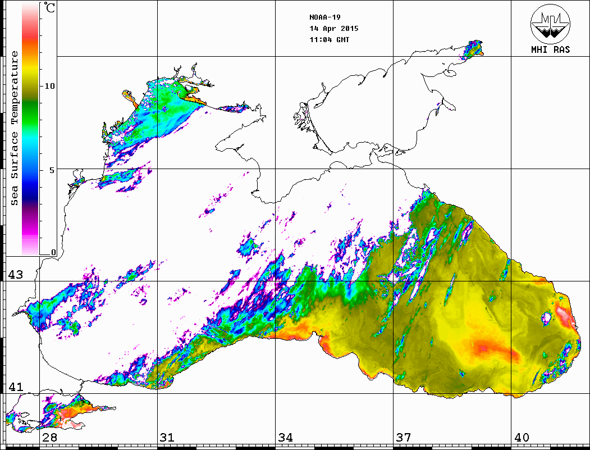Click the MHI RAS logo emblem
This screenshot has height=450, width=590.
click(551, 24)
